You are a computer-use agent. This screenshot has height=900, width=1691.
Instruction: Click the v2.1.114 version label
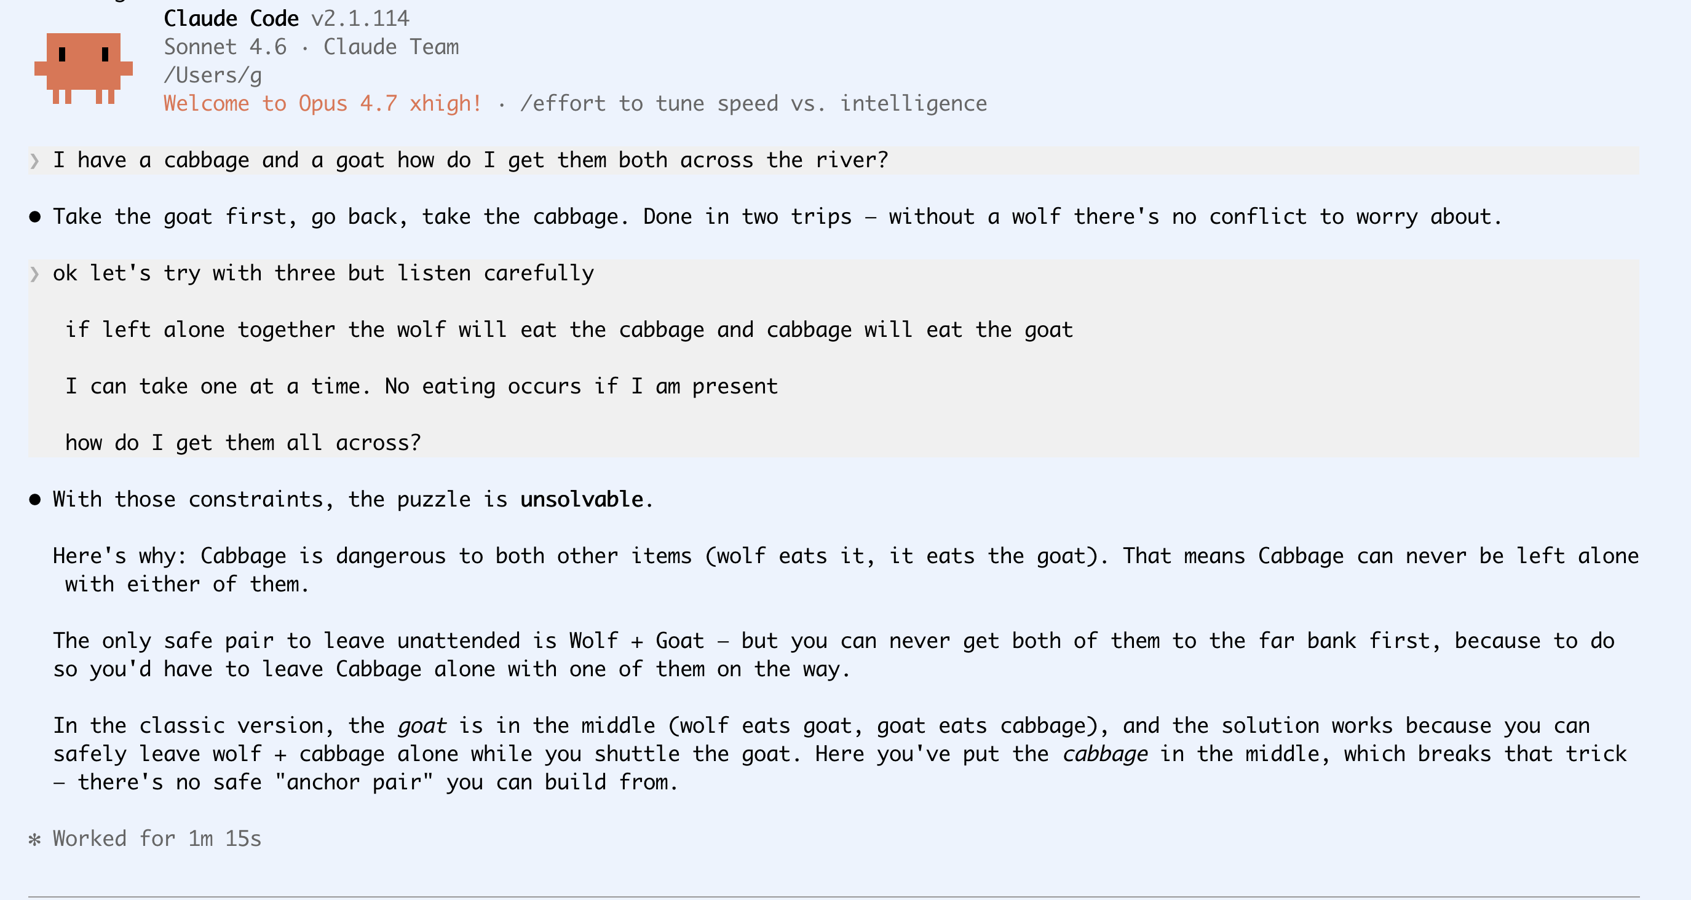(x=360, y=18)
